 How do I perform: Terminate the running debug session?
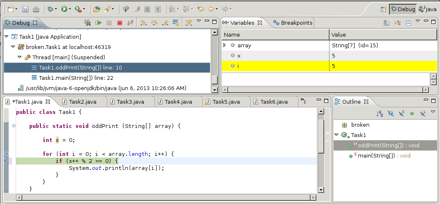[120, 23]
